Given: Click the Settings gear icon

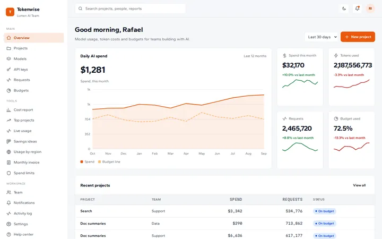Looking at the screenshot, I should (9, 224).
